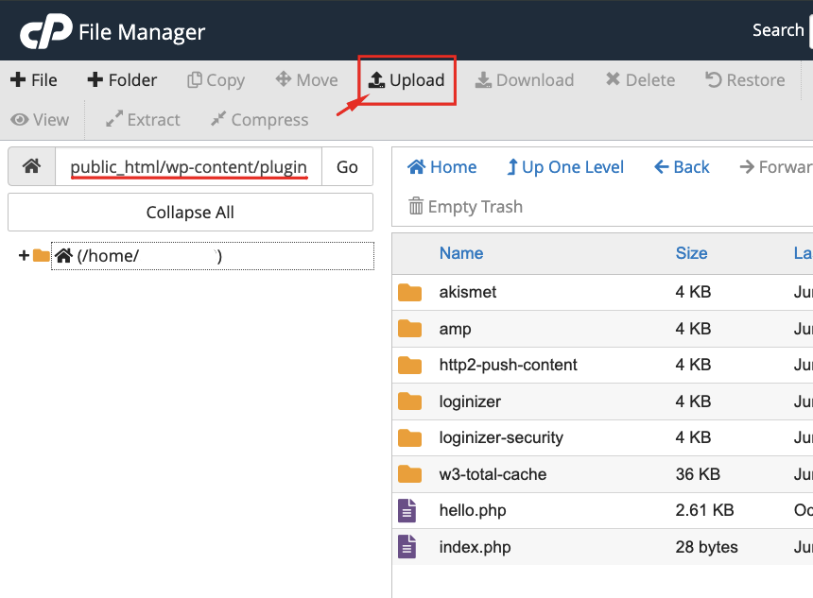Image resolution: width=813 pixels, height=598 pixels.
Task: Click the View toolbar button
Action: pos(40,120)
